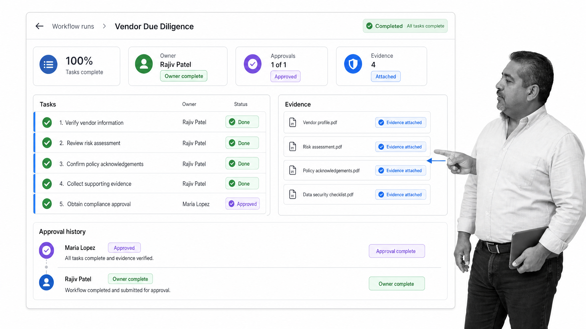The width and height of the screenshot is (586, 329).
Task: Click the Approved tag in Approvals card
Action: pos(286,77)
